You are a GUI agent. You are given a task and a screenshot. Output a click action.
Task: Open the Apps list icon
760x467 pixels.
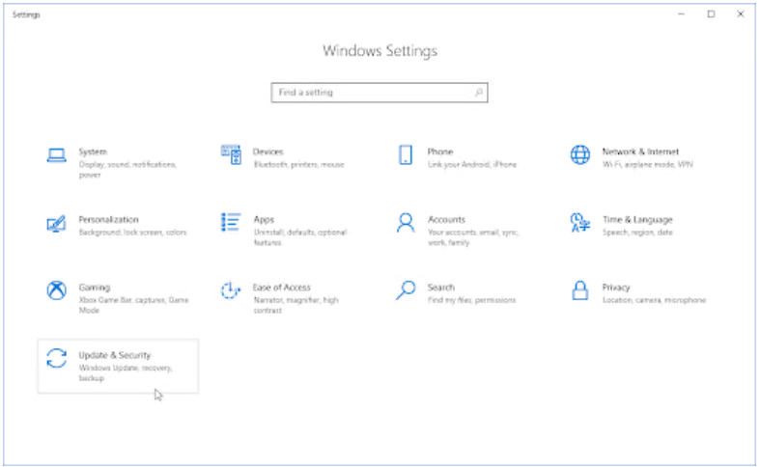tap(231, 223)
